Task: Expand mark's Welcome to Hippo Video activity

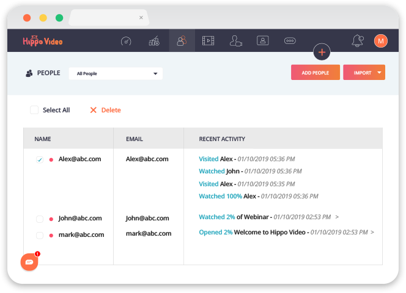Action: 372,233
